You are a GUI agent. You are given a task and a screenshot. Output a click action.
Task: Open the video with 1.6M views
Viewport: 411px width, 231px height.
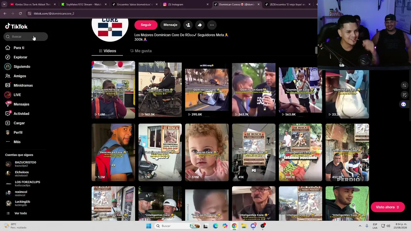point(113,90)
